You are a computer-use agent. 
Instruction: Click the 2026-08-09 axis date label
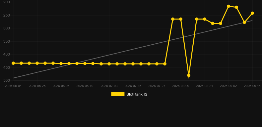click(x=181, y=86)
